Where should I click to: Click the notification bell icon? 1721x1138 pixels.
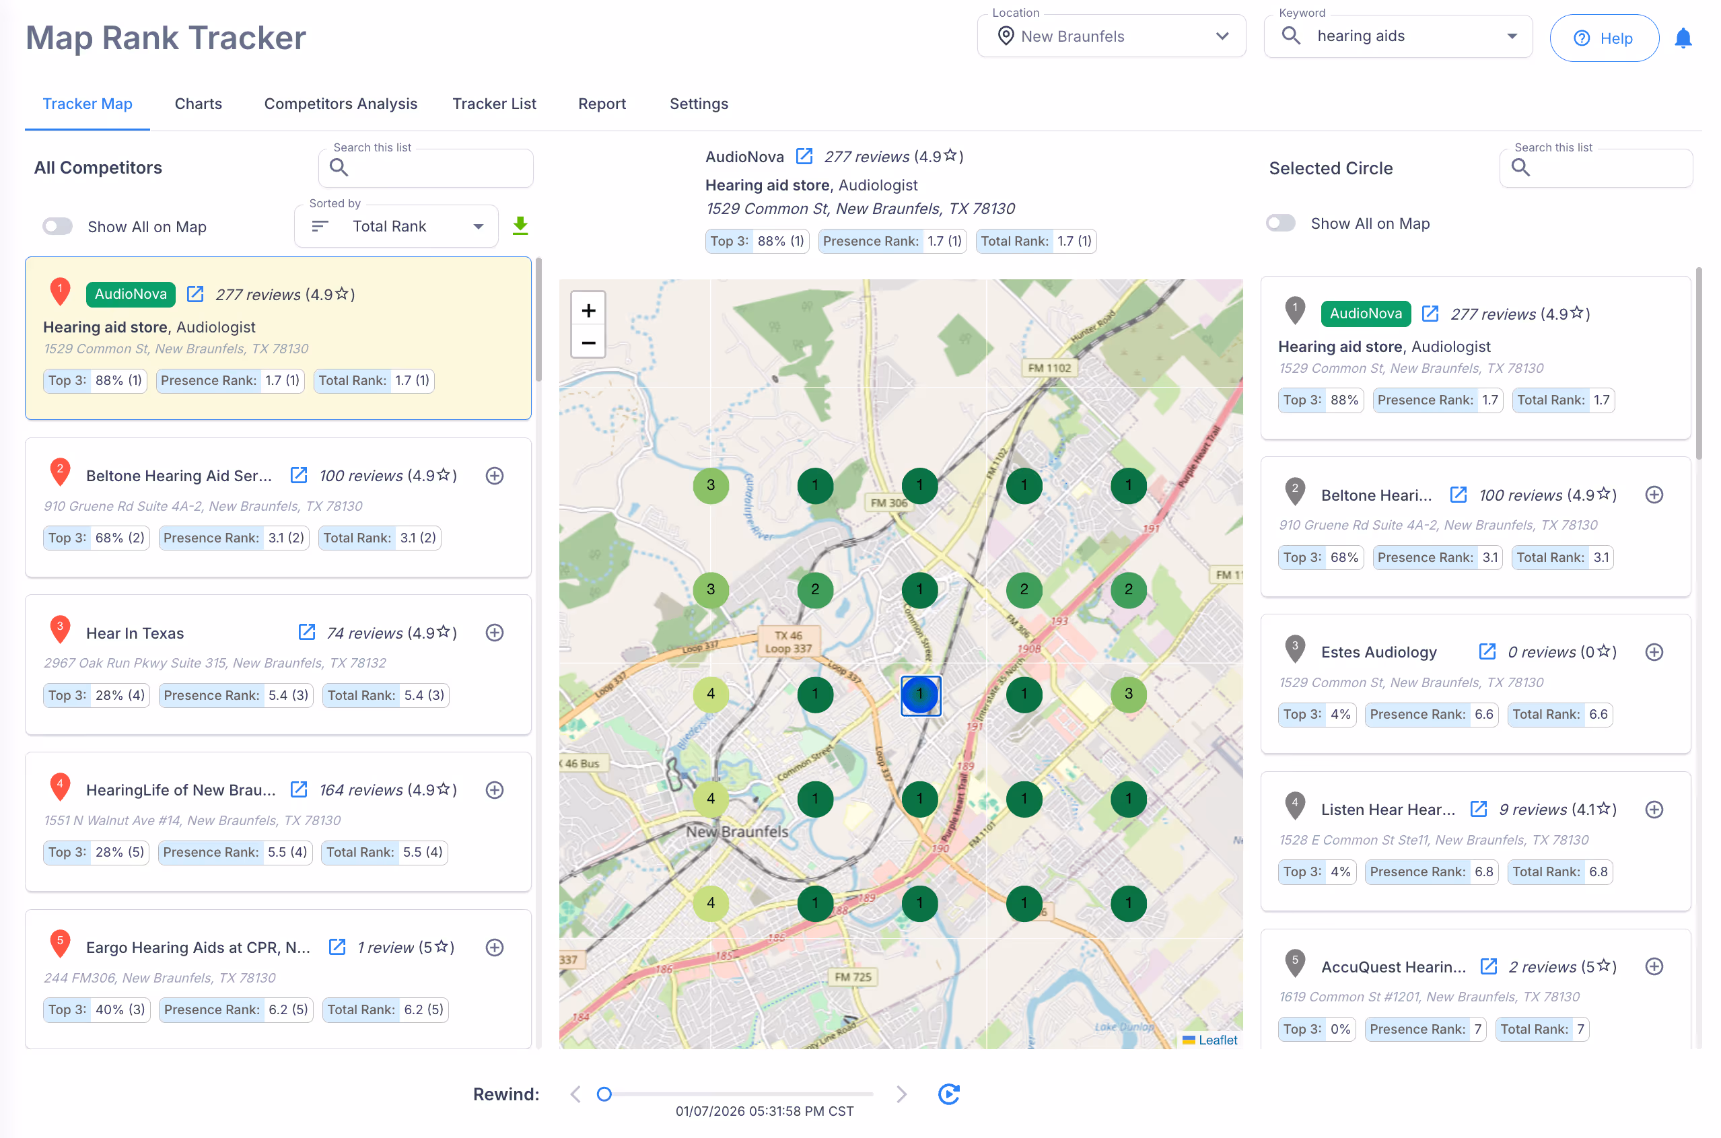click(1684, 38)
